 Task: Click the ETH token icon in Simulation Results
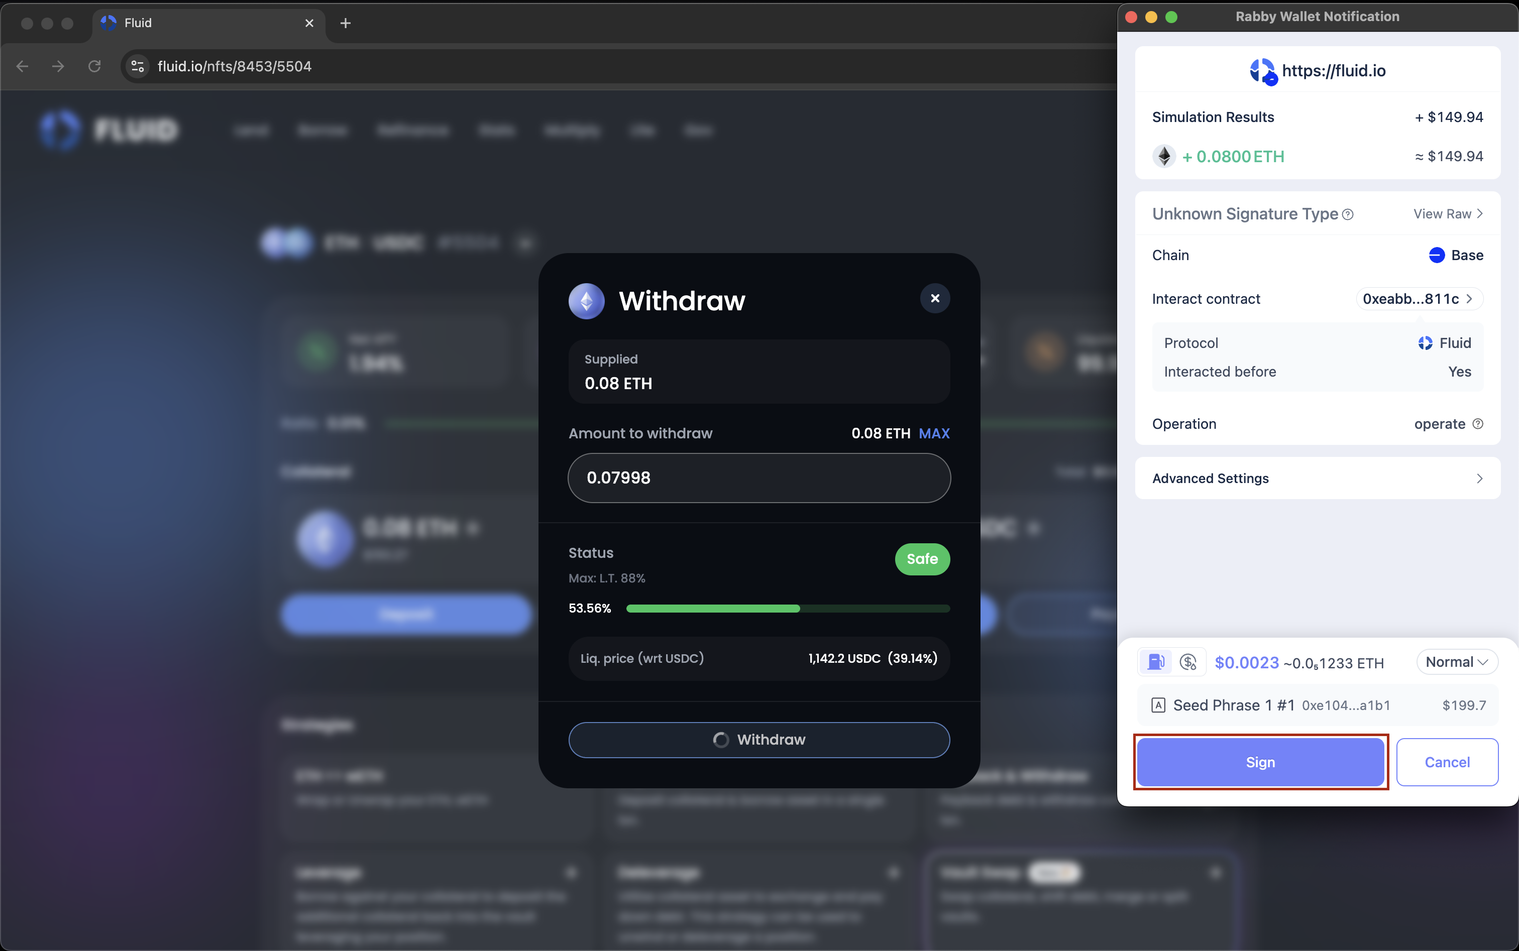tap(1164, 156)
